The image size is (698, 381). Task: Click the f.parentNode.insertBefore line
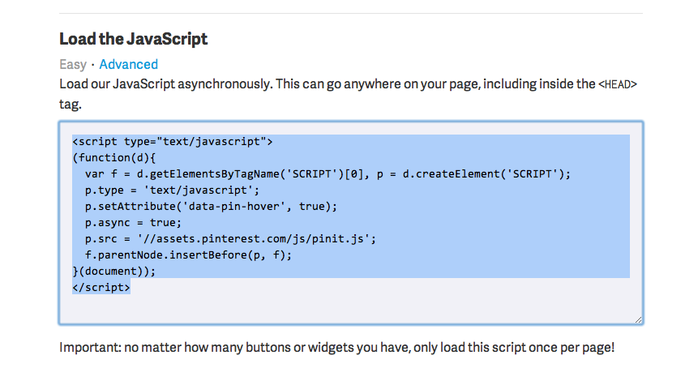tap(187, 255)
